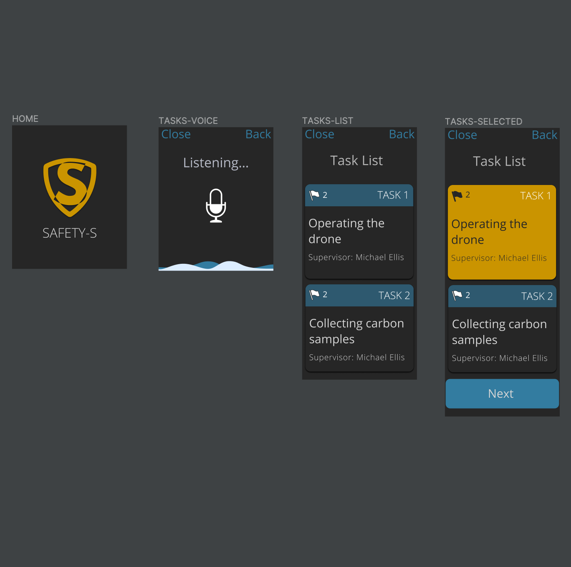Select 'Operating the drone' in Tasks-List
Screen dimensions: 571x567
[x=347, y=231]
